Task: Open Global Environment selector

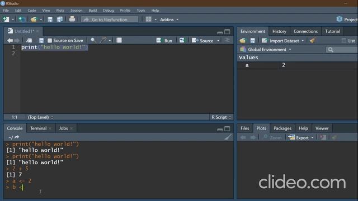Action: pyautogui.click(x=266, y=50)
